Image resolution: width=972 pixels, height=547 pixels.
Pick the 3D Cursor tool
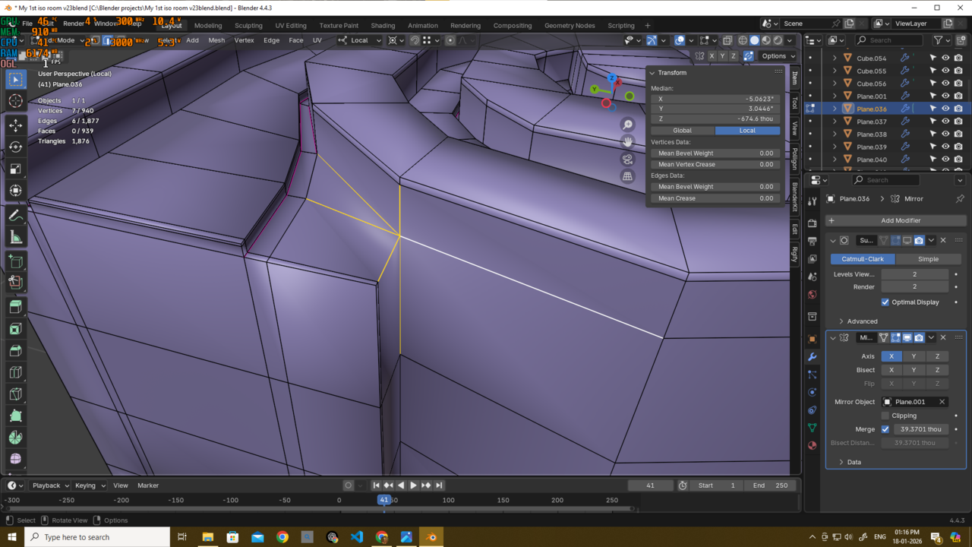click(x=16, y=101)
